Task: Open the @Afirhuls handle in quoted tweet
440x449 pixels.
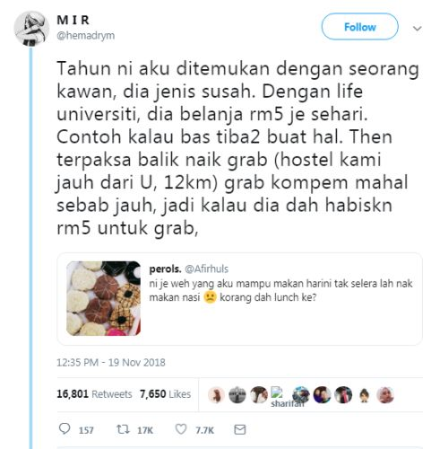Action: 206,269
